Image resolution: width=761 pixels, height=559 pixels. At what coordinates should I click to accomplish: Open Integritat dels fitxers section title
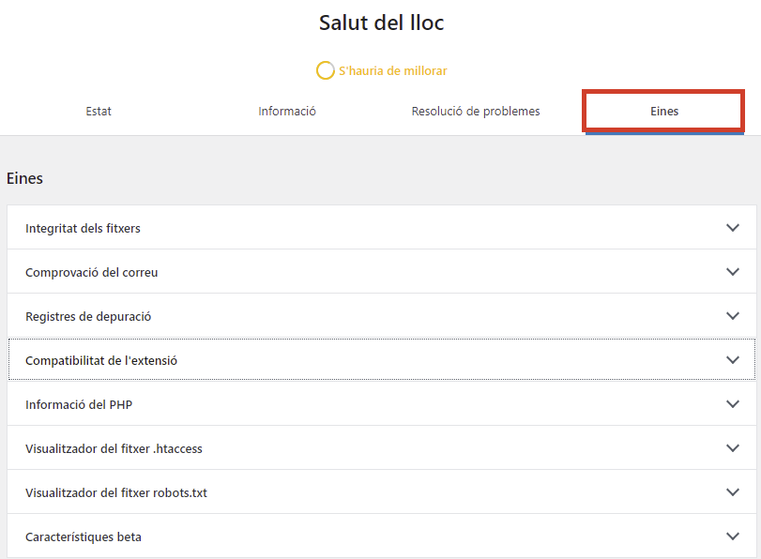(x=83, y=228)
